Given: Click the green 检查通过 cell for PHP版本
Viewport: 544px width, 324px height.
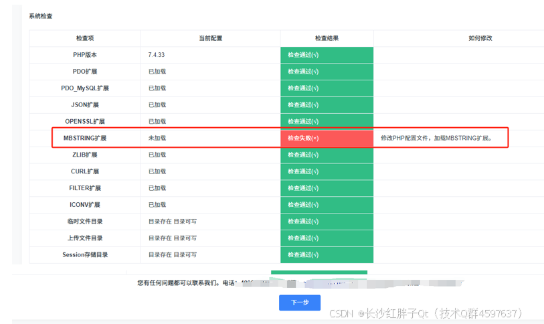Looking at the screenshot, I should point(327,55).
